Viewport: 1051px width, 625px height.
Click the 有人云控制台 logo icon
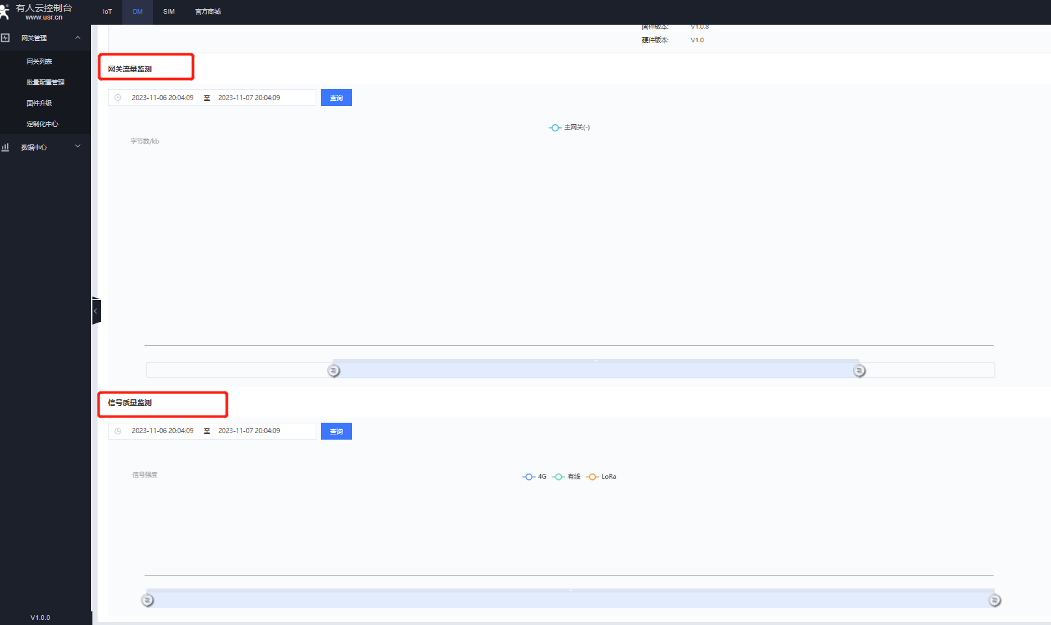(x=5, y=12)
